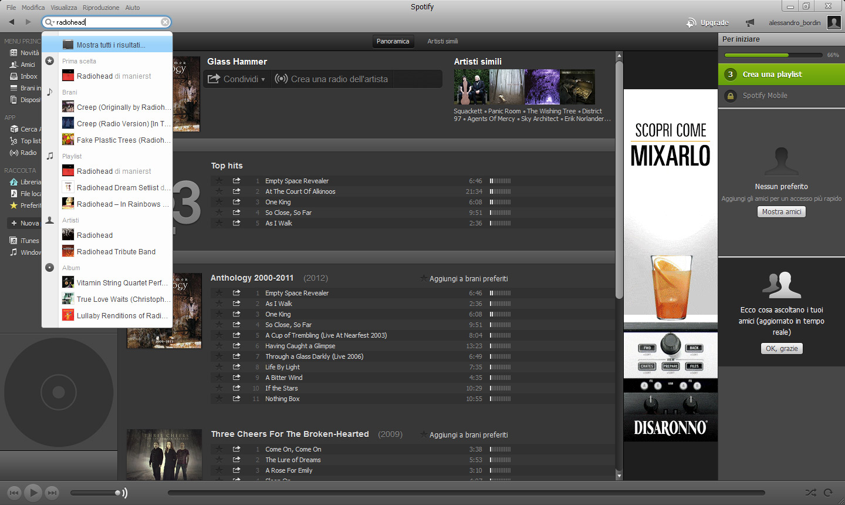Go back with the left arrow

point(11,22)
